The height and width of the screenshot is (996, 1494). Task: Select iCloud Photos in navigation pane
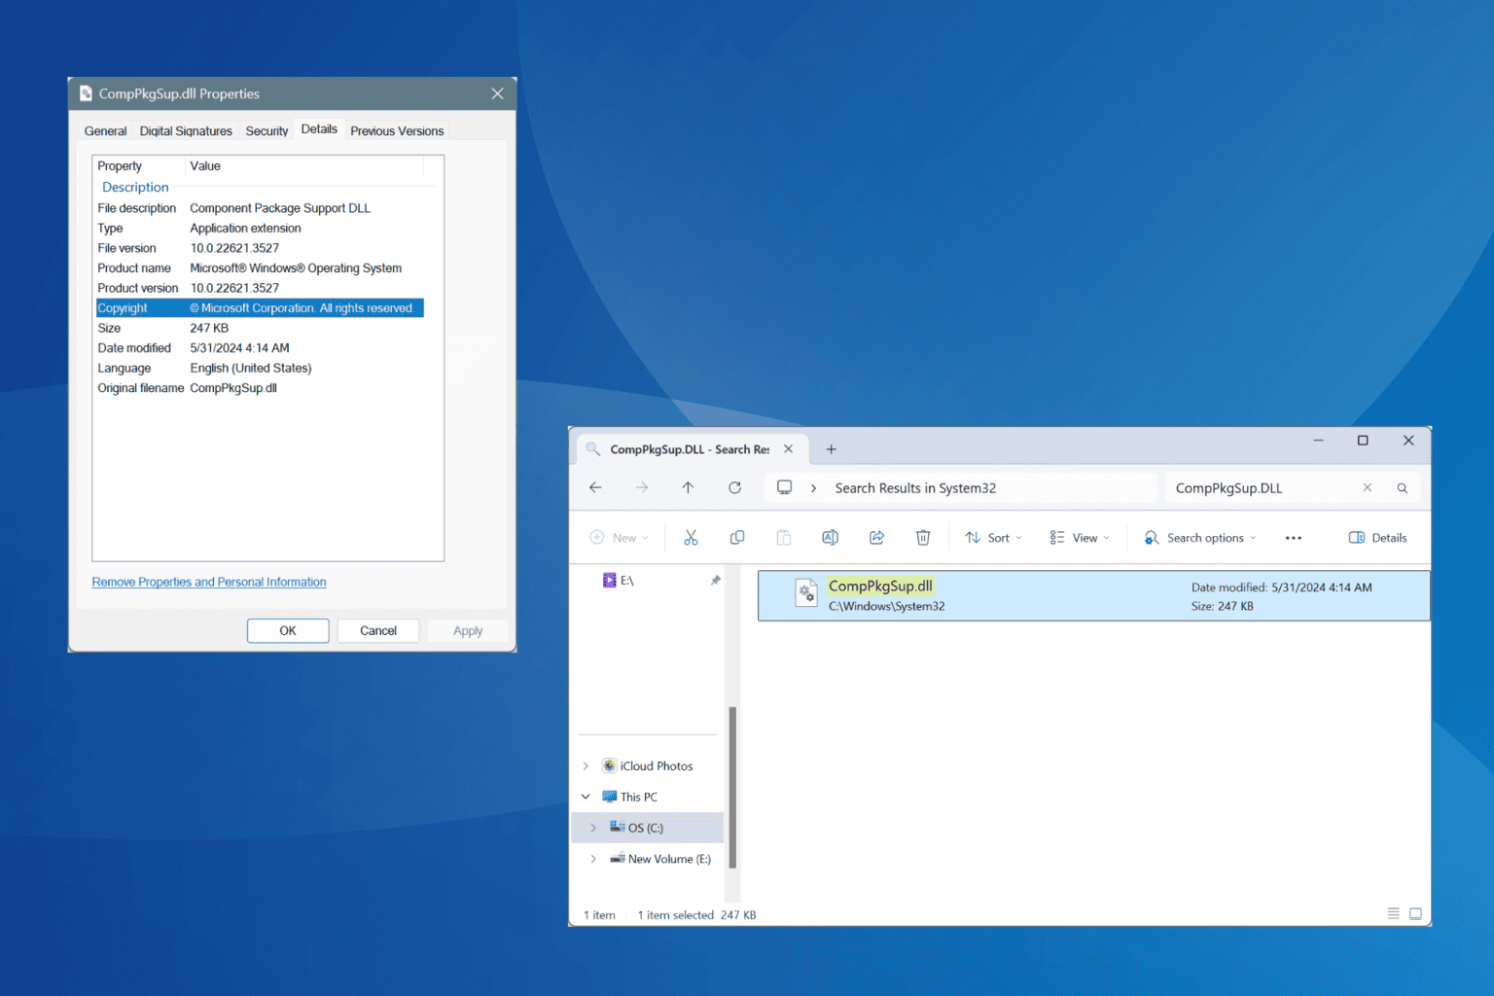click(x=648, y=766)
